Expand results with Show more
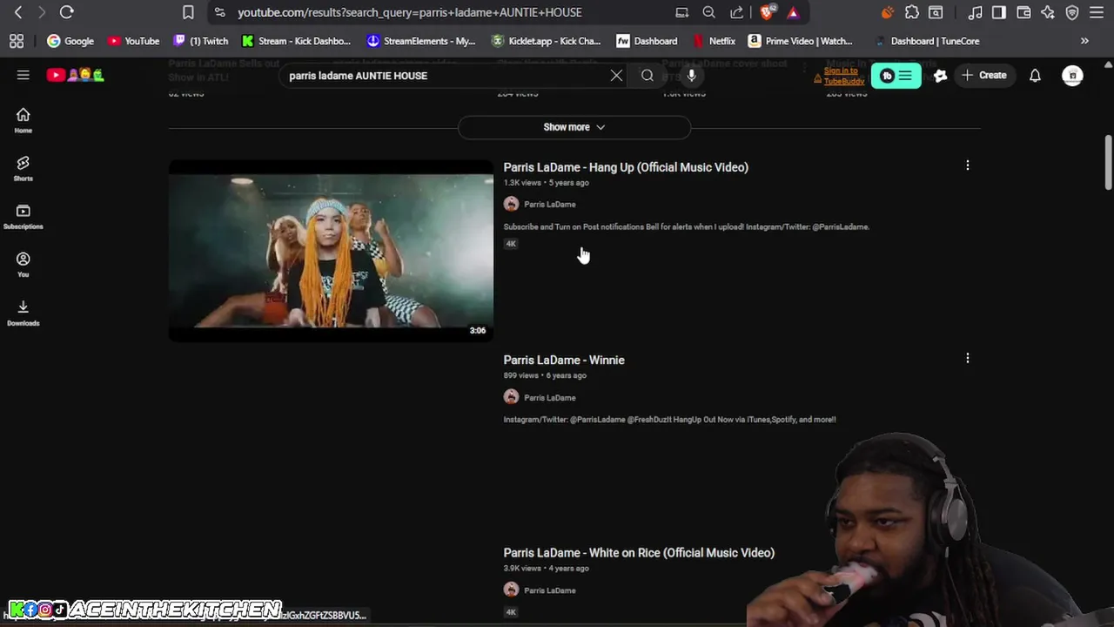1114x627 pixels. (574, 127)
